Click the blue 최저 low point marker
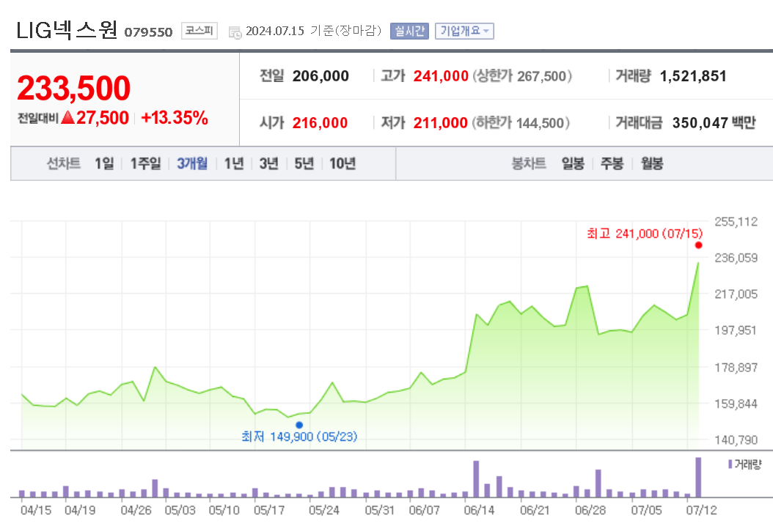 tap(299, 425)
